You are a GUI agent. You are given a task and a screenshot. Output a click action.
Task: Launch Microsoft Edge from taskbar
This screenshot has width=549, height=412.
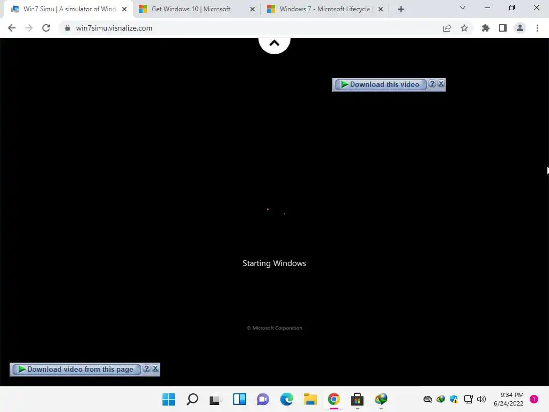286,399
